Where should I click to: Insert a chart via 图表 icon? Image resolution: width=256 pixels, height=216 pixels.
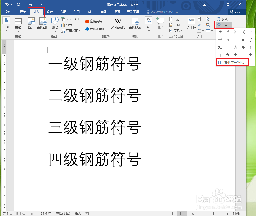(x=69, y=25)
